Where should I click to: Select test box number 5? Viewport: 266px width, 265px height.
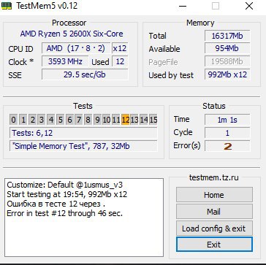click(60, 120)
